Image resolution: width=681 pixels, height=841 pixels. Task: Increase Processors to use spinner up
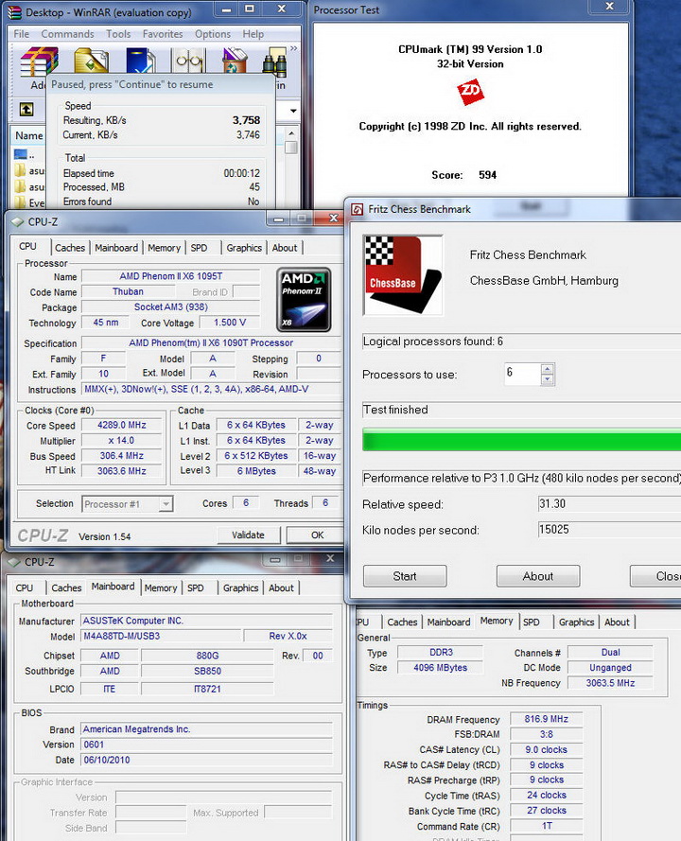(547, 369)
